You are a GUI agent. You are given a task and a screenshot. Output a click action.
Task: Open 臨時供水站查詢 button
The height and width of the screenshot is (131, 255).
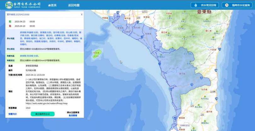coord(237,5)
